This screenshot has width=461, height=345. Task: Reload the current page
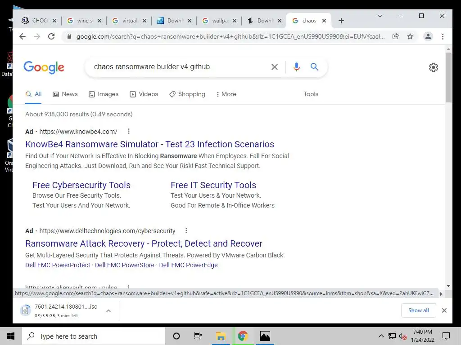click(x=51, y=36)
